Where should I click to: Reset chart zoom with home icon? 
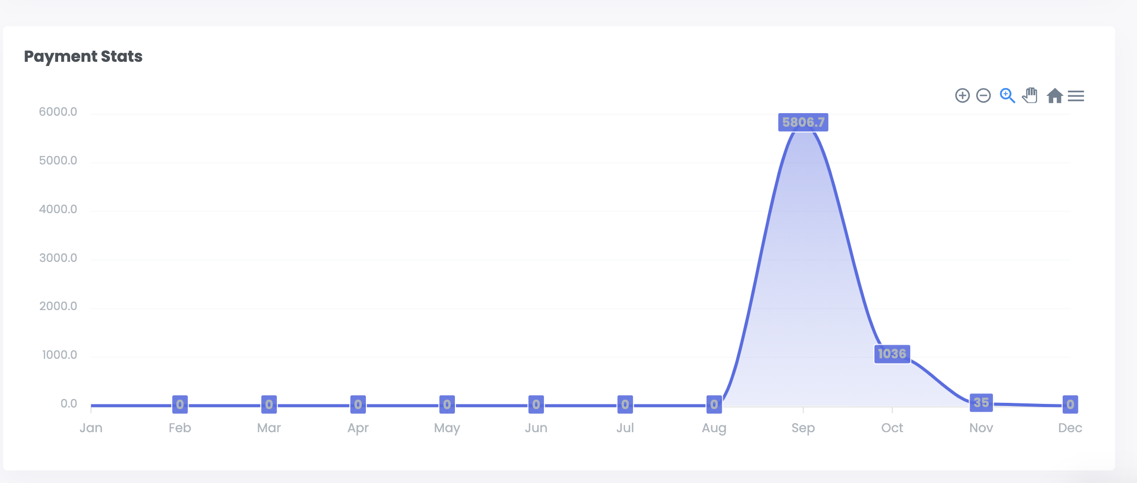tap(1054, 96)
